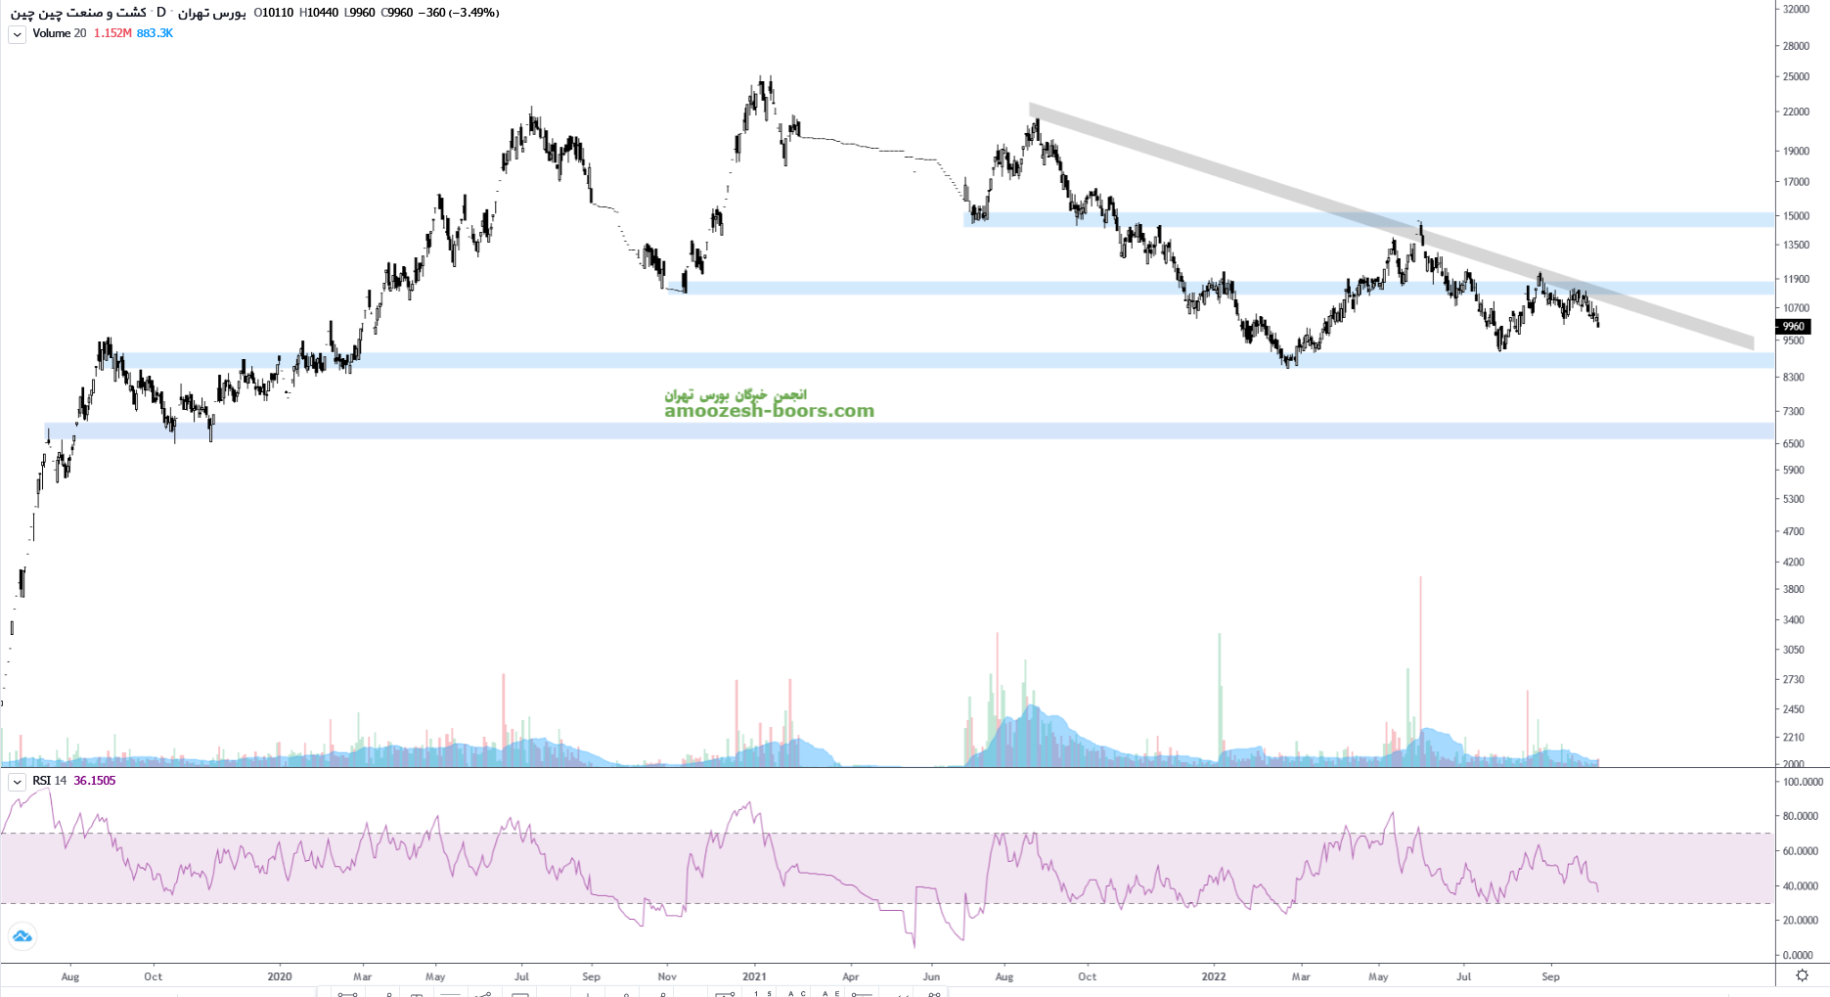Viewport: 1830px width, 997px height.
Task: Click the 2021 label on time axis
Action: [754, 976]
